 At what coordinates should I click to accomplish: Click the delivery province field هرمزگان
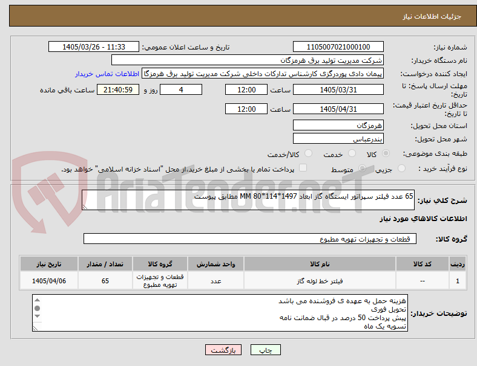point(338,126)
